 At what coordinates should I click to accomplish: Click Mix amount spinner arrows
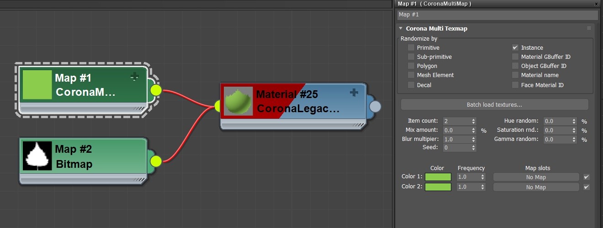point(473,130)
